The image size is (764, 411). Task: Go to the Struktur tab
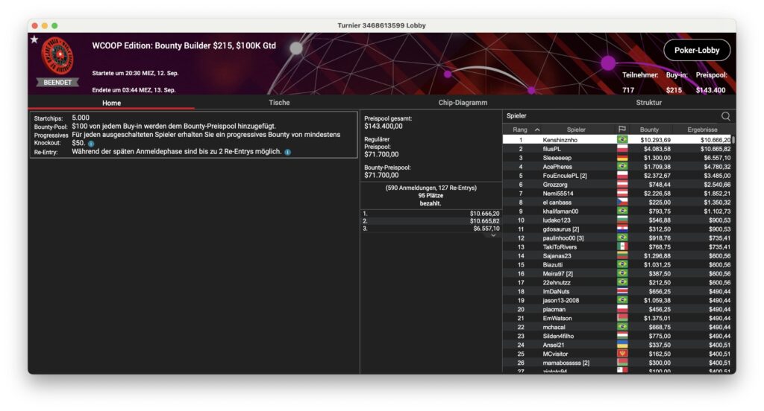(648, 103)
